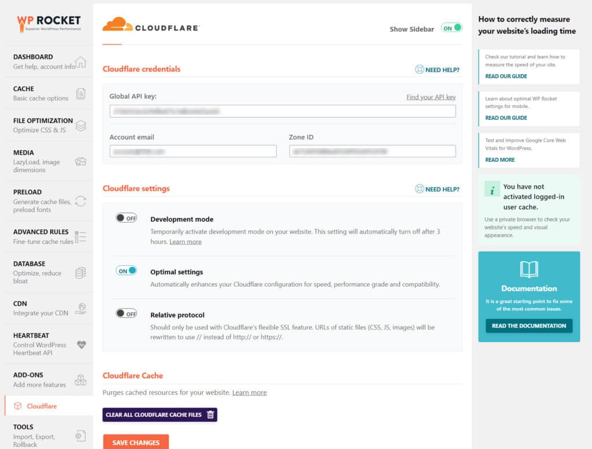This screenshot has height=449, width=592.
Task: Open the Heartbeat menu label
Action: click(31, 335)
